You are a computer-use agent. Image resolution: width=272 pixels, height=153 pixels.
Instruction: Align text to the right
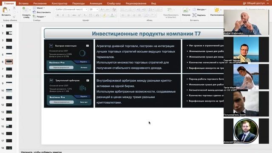tap(134, 15)
